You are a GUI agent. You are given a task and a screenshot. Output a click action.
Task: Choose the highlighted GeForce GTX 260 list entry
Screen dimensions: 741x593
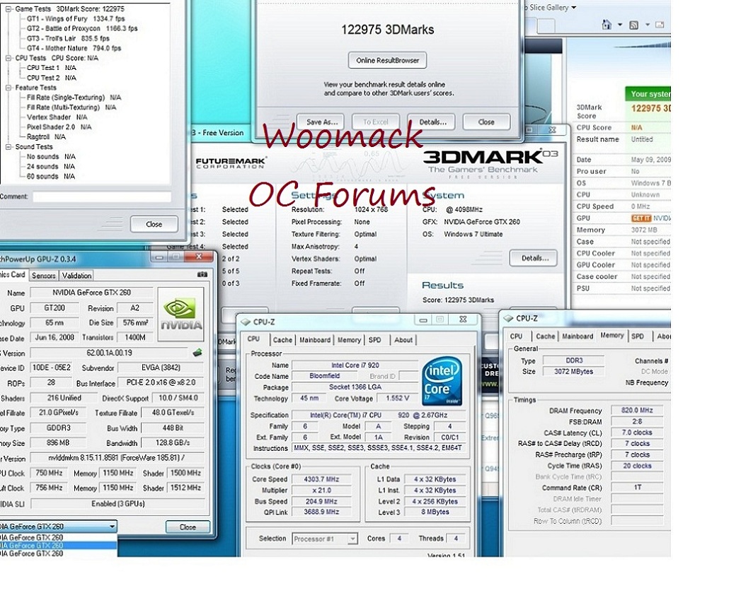point(58,546)
